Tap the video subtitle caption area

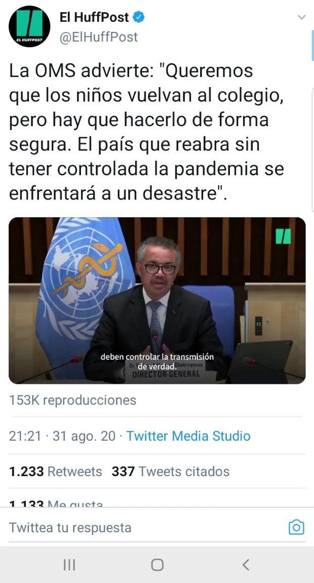click(157, 362)
